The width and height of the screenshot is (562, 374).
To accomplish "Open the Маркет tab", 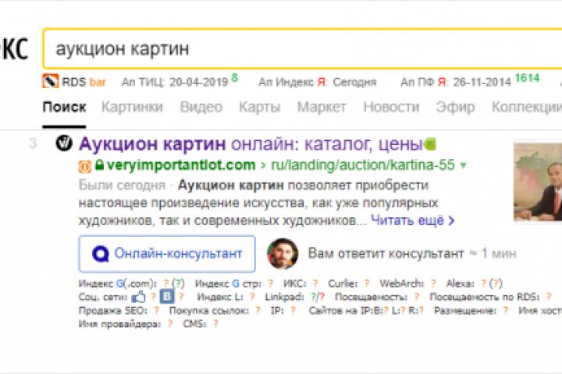I will pyautogui.click(x=322, y=107).
